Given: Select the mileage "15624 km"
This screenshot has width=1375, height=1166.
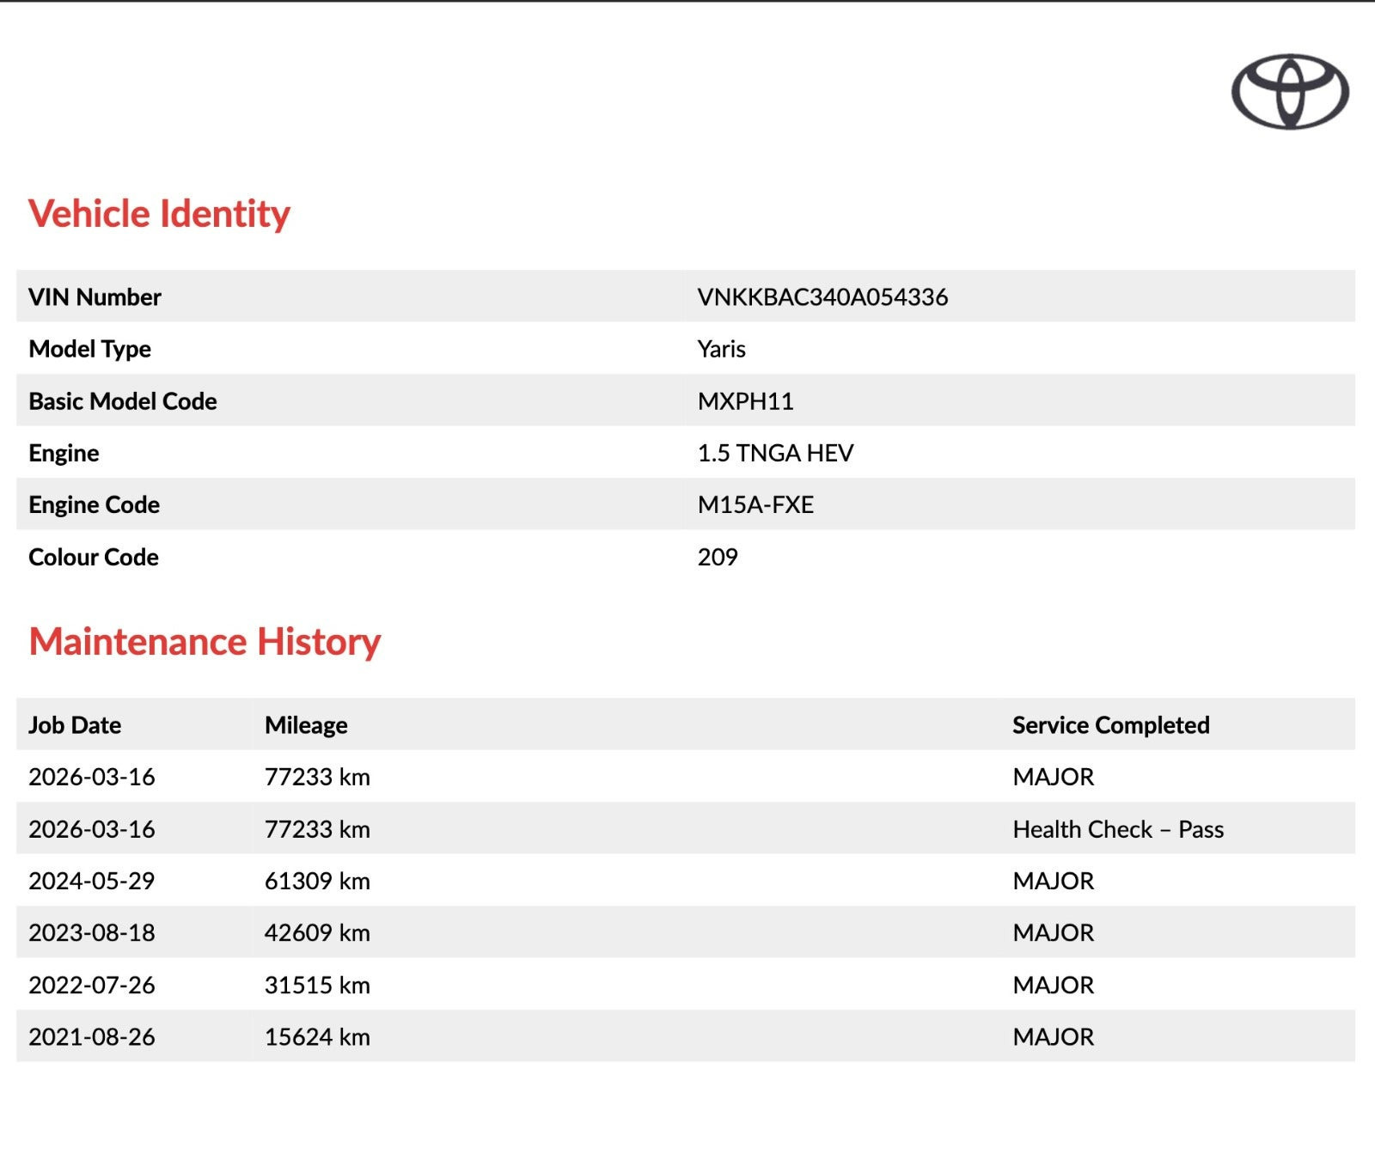Looking at the screenshot, I should 317,1036.
